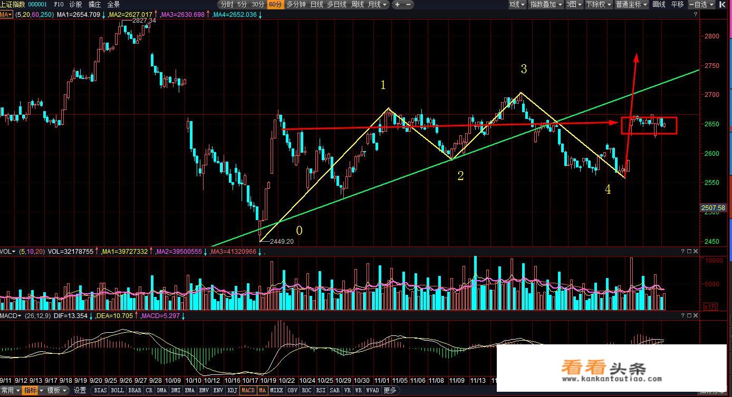Screen dimensions: 732x397
Task: Open the 常用 dropdown at bottom left
Action: pos(11,391)
